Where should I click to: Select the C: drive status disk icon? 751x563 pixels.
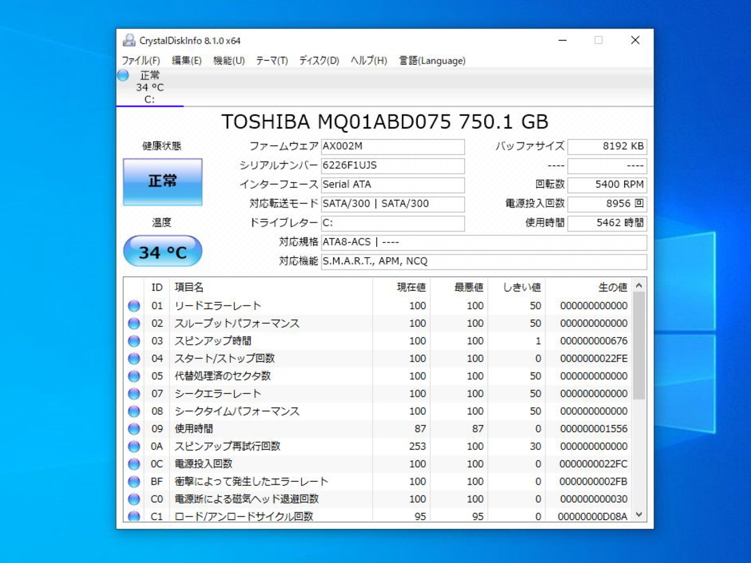click(123, 75)
